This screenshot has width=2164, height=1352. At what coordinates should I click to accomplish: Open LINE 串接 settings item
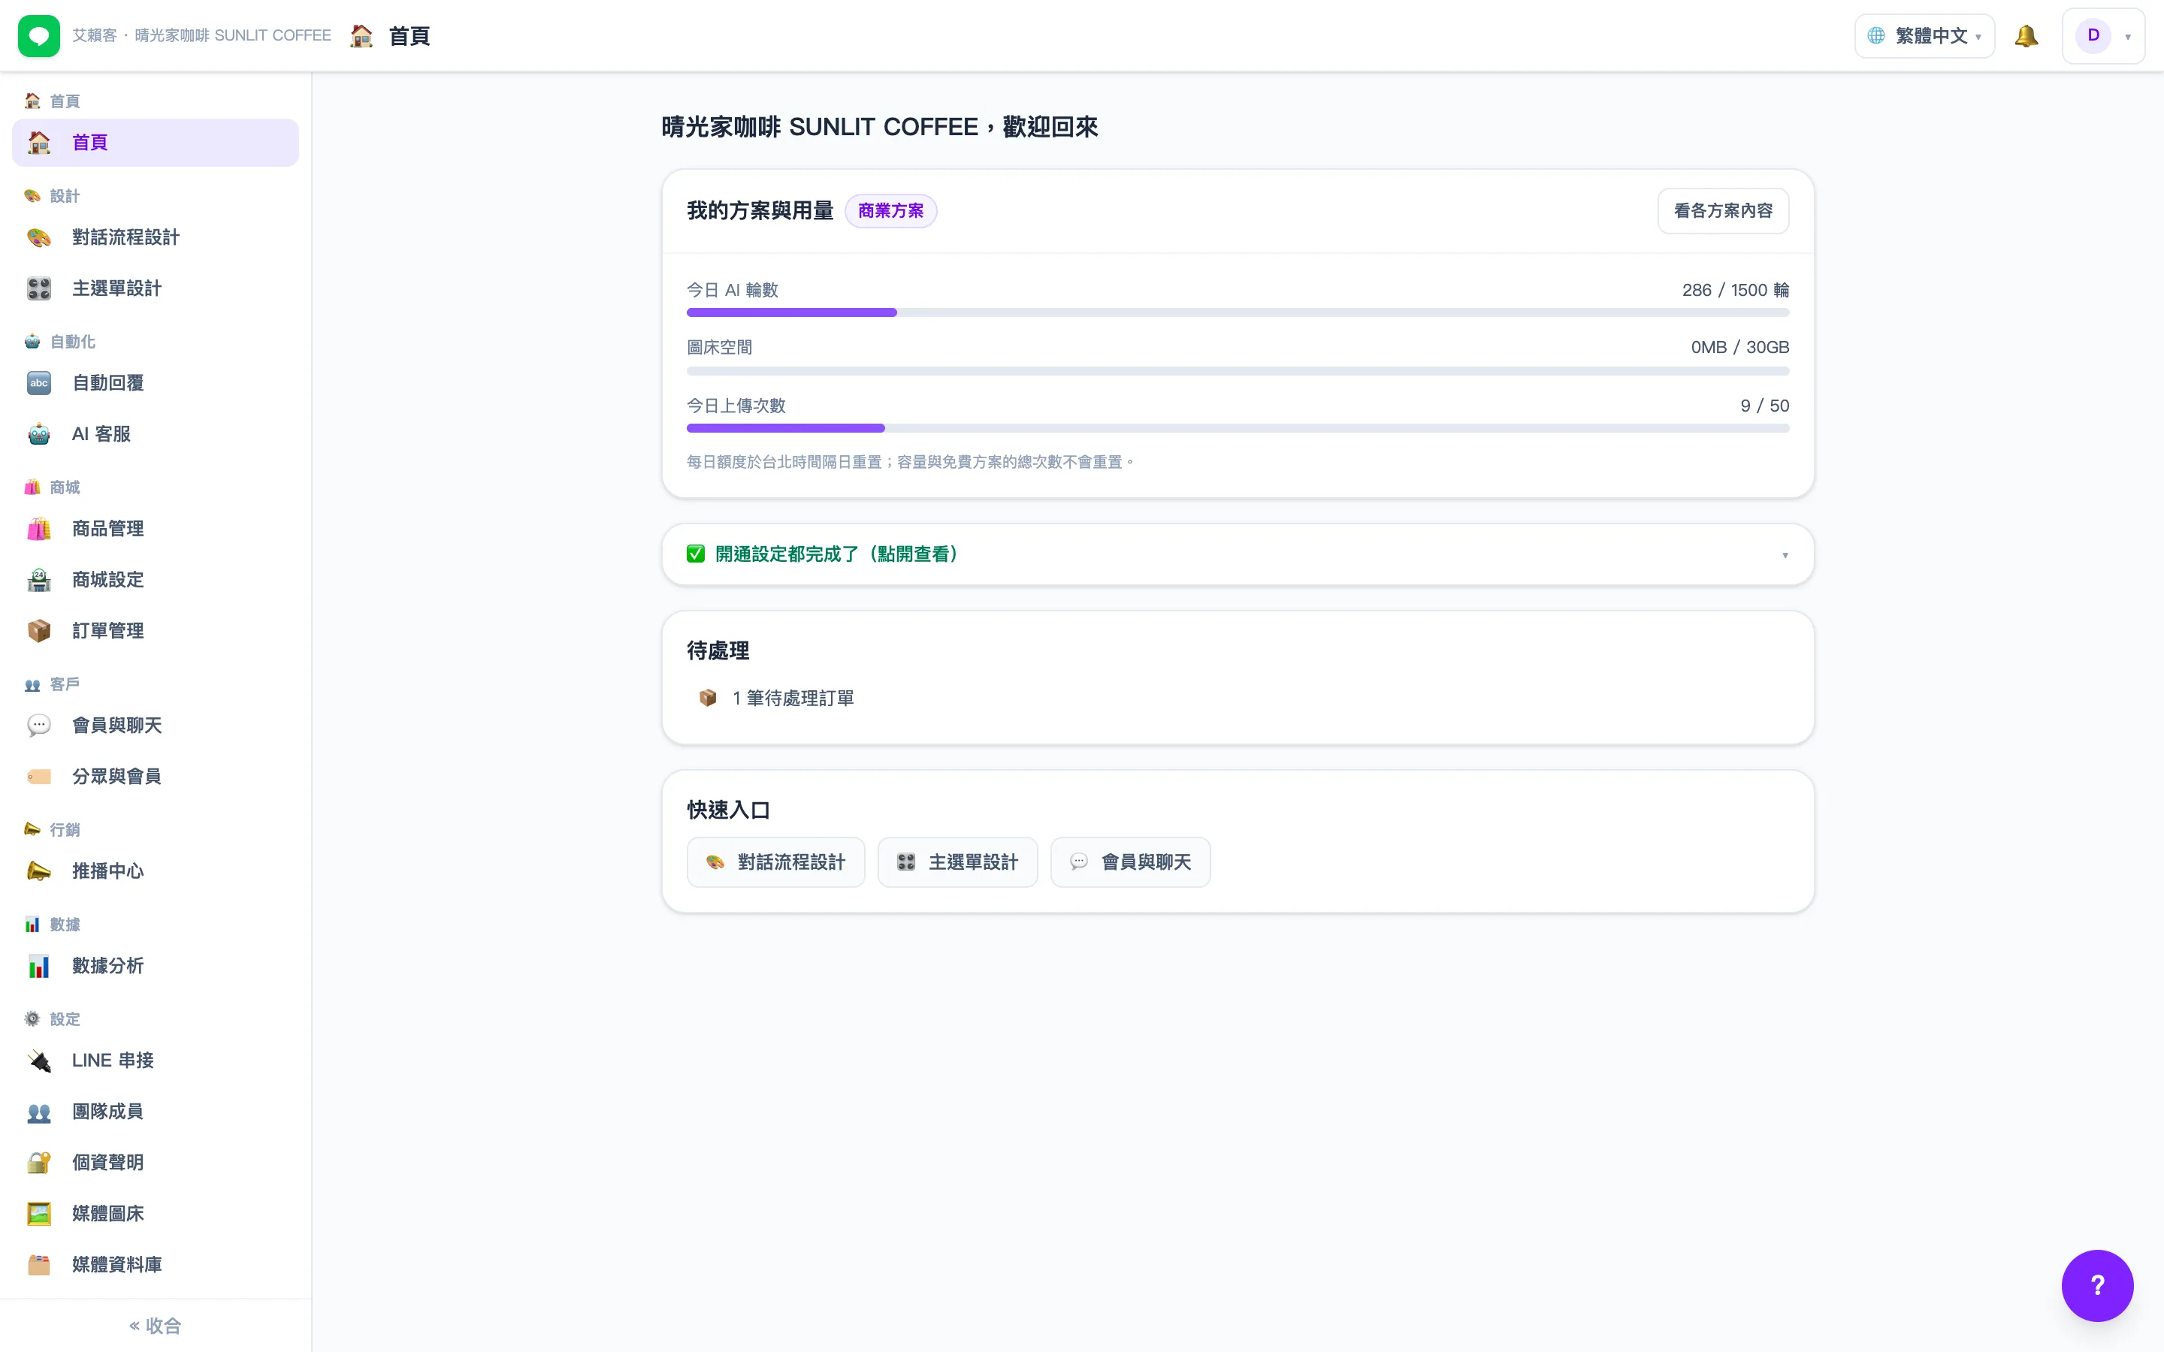point(156,1061)
